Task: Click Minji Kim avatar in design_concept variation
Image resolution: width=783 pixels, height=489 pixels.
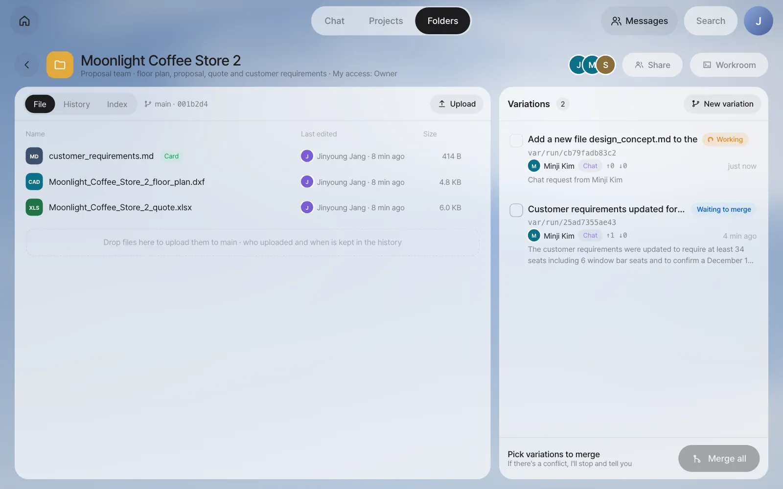Action: coord(534,166)
